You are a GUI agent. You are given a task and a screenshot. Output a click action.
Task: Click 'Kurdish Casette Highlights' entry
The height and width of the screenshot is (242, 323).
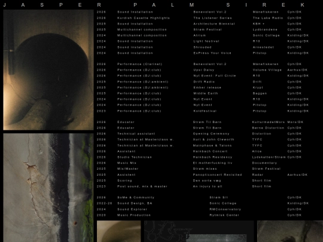pyautogui.click(x=144, y=18)
